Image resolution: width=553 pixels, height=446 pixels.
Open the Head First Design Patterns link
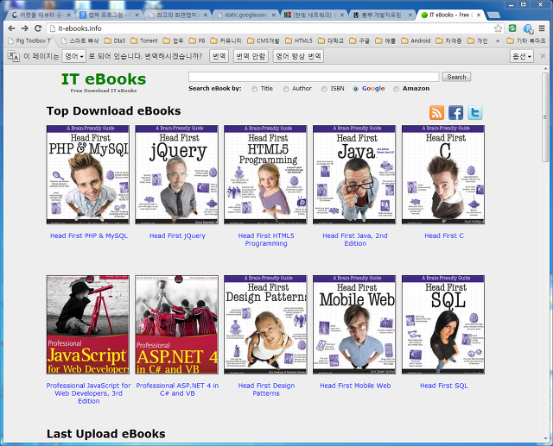tap(266, 389)
